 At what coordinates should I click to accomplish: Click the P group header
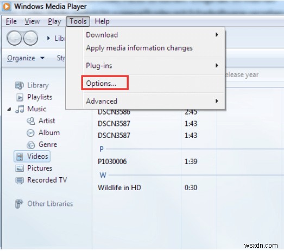pyautogui.click(x=102, y=149)
